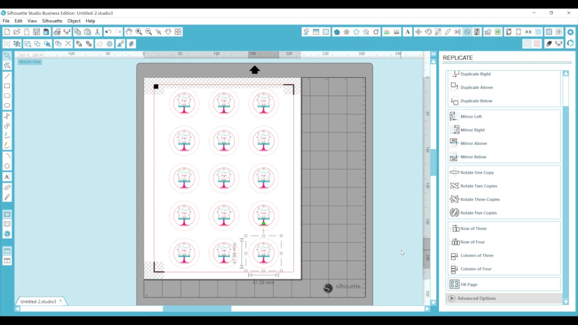
Task: Select the Pan hand tool
Action: click(x=129, y=32)
